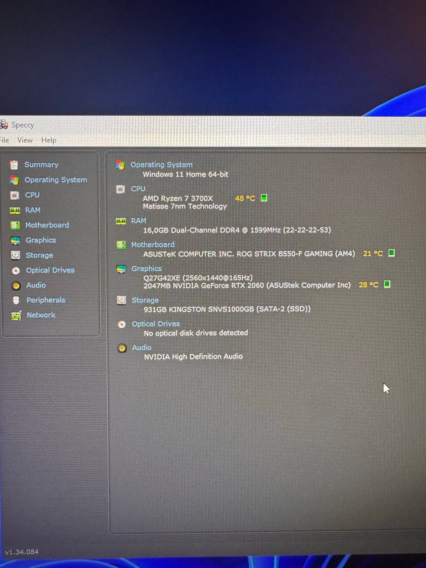Click the RAM stick icon in sidebar

[x=15, y=210]
